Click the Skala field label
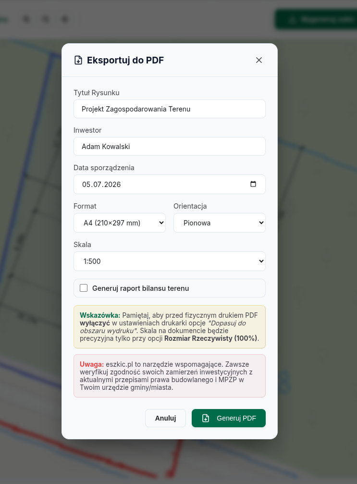The height and width of the screenshot is (484, 357). 82,245
